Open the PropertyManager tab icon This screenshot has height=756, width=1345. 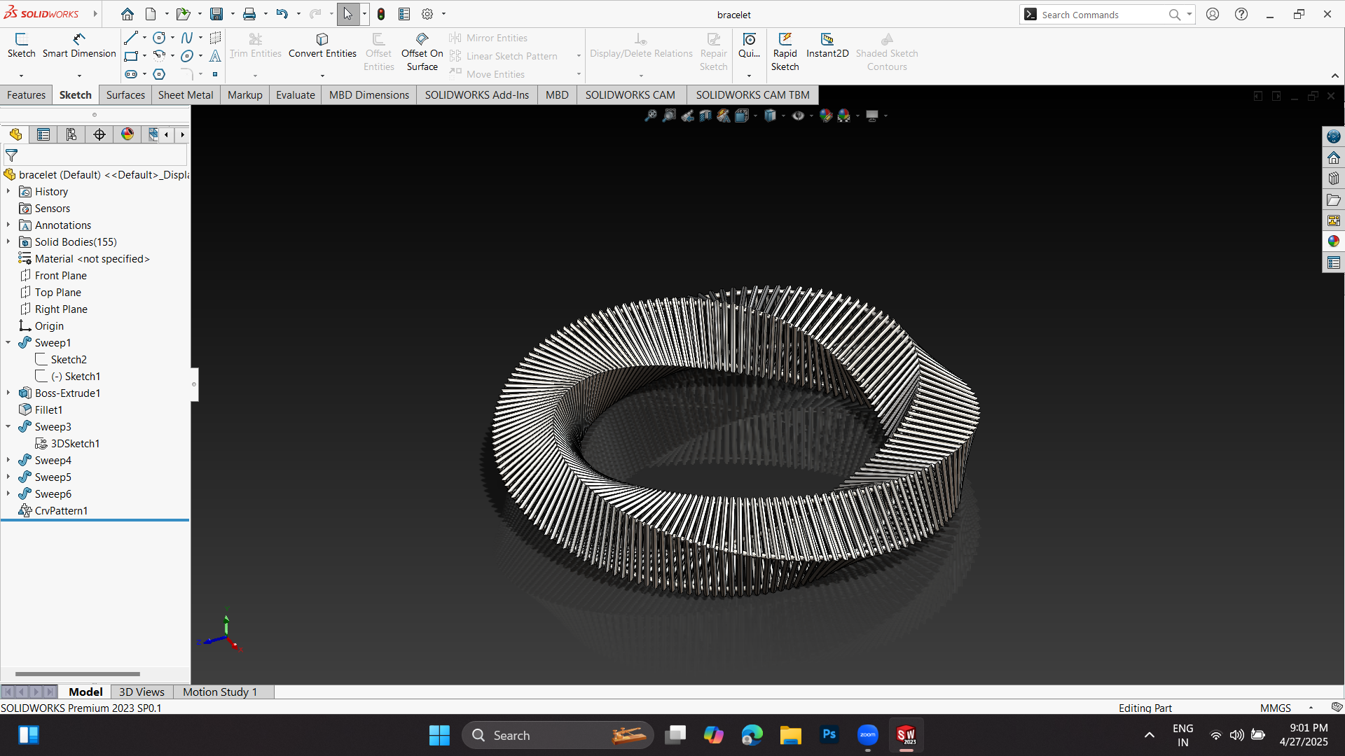tap(43, 134)
